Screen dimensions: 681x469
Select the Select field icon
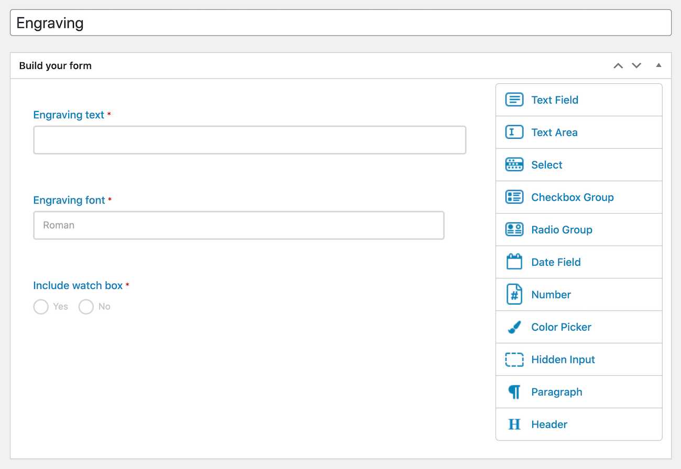pos(514,164)
